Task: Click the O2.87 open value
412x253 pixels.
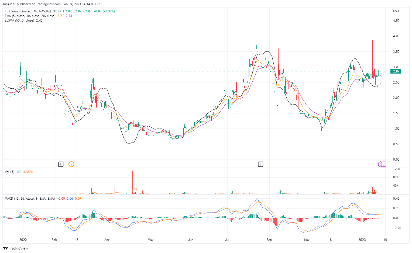Action: pyautogui.click(x=57, y=11)
